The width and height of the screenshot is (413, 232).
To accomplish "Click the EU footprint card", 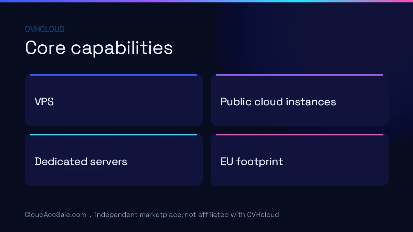I will [299, 160].
